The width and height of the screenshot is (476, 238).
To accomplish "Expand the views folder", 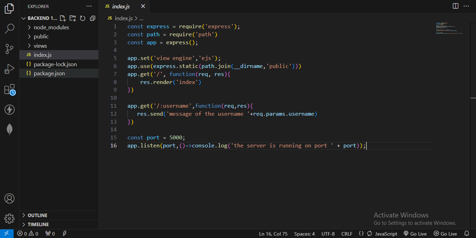I will click(x=40, y=46).
